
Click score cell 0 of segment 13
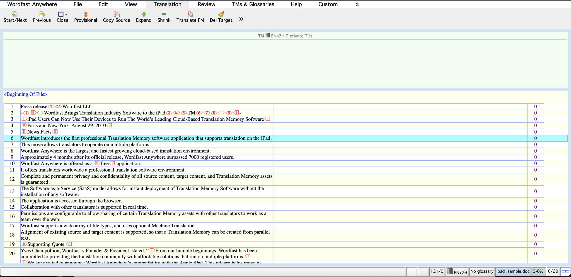(535, 191)
